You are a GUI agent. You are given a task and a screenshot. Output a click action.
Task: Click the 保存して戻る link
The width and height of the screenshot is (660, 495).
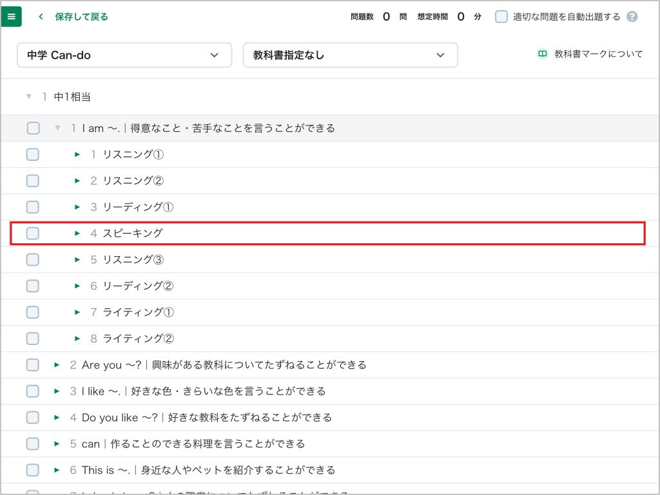[x=81, y=17]
